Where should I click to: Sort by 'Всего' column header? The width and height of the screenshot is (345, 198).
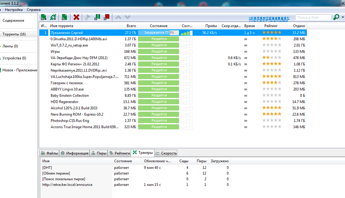click(x=129, y=26)
